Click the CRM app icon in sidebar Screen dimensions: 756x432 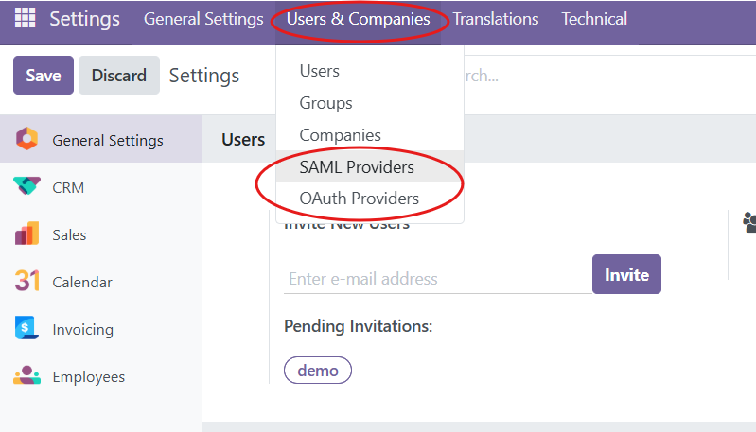point(26,187)
